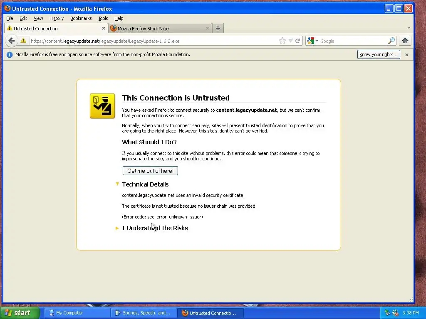The width and height of the screenshot is (426, 319).
Task: Minimize the Firefox window
Action: (x=389, y=9)
